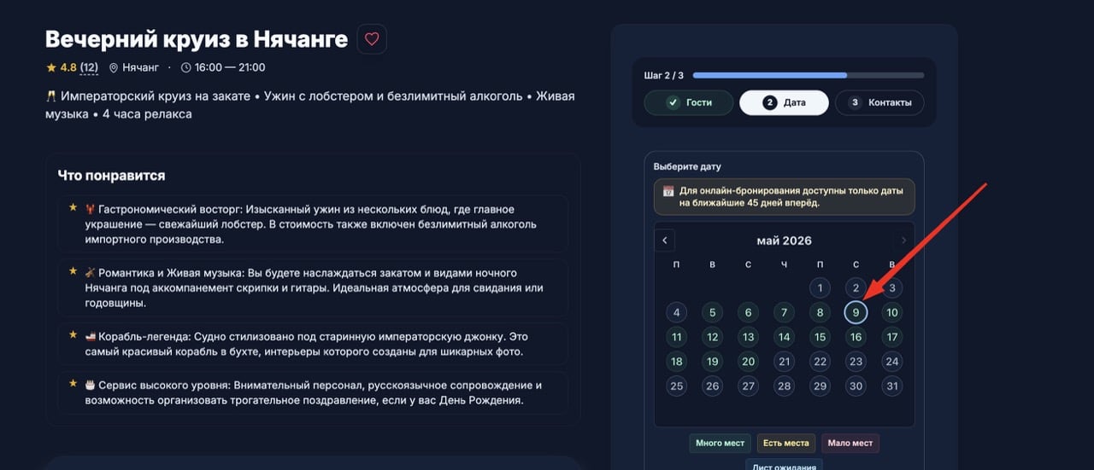
Task: Go back to the Гости step
Action: point(689,102)
